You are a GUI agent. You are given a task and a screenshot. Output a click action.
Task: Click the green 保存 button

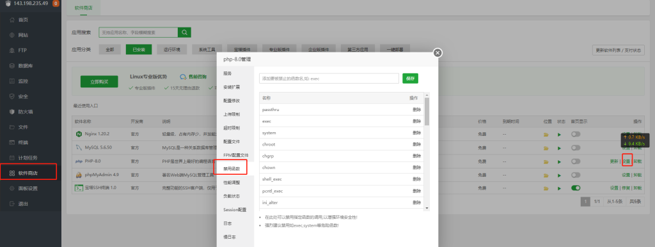(410, 79)
